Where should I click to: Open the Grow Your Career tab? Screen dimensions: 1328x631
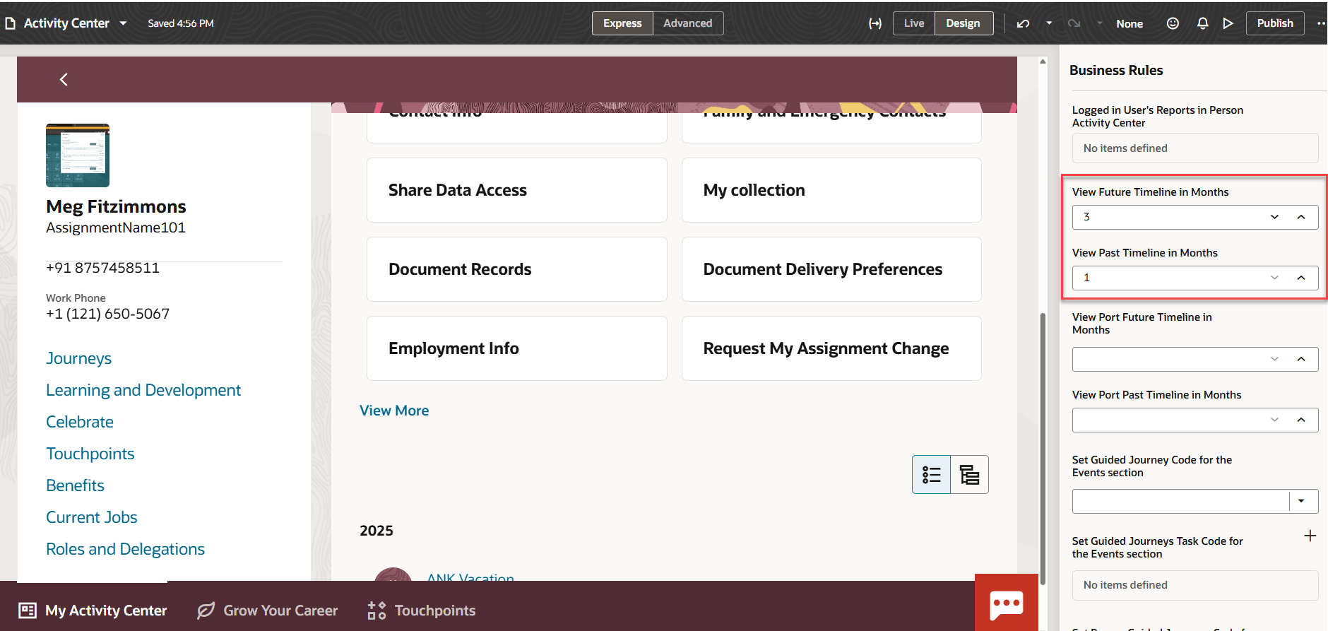tap(267, 611)
